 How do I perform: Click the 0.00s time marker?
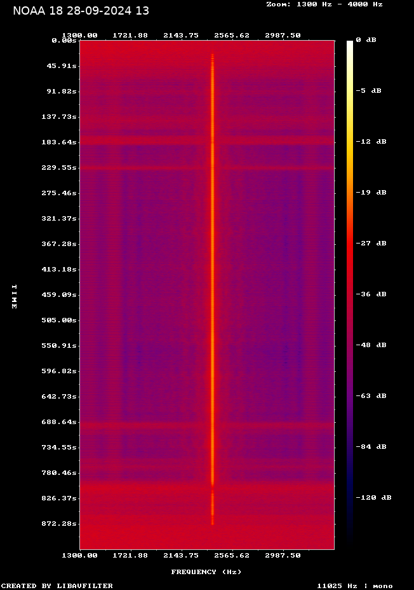tap(64, 40)
